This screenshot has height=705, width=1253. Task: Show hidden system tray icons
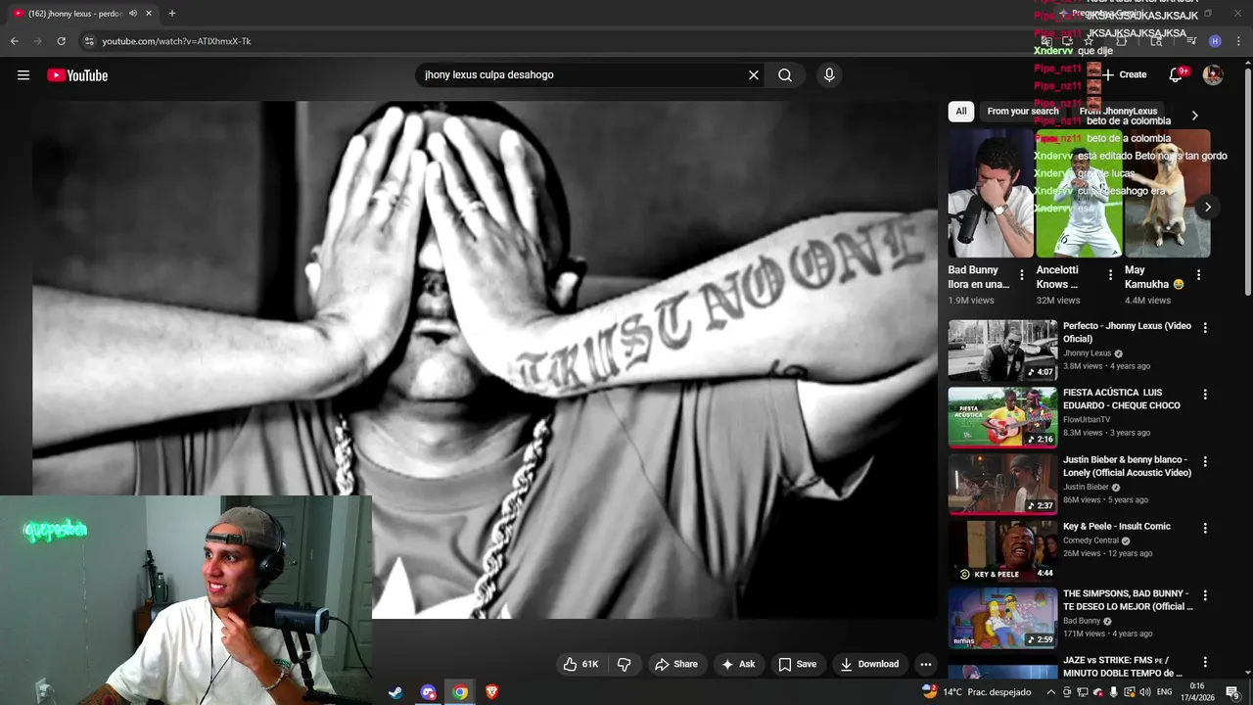[1051, 692]
